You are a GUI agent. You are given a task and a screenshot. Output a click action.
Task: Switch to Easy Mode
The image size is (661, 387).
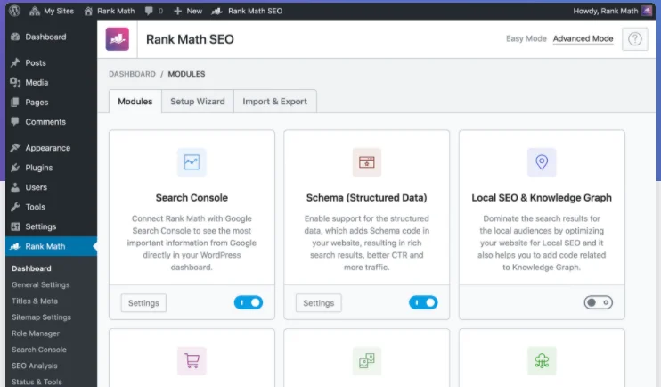[525, 39]
